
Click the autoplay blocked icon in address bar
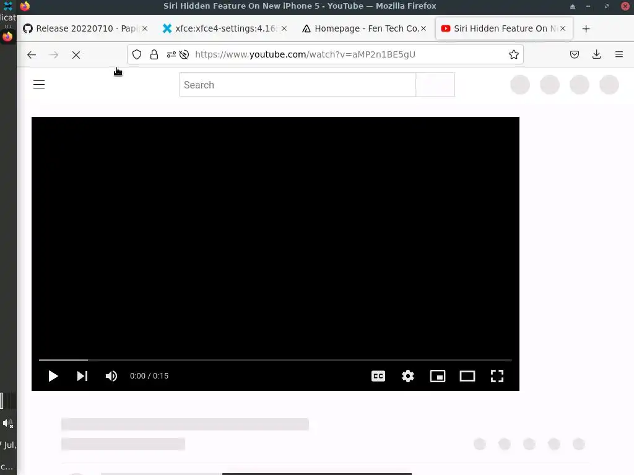pos(184,54)
